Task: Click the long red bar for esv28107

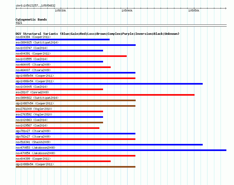Action: point(105,95)
